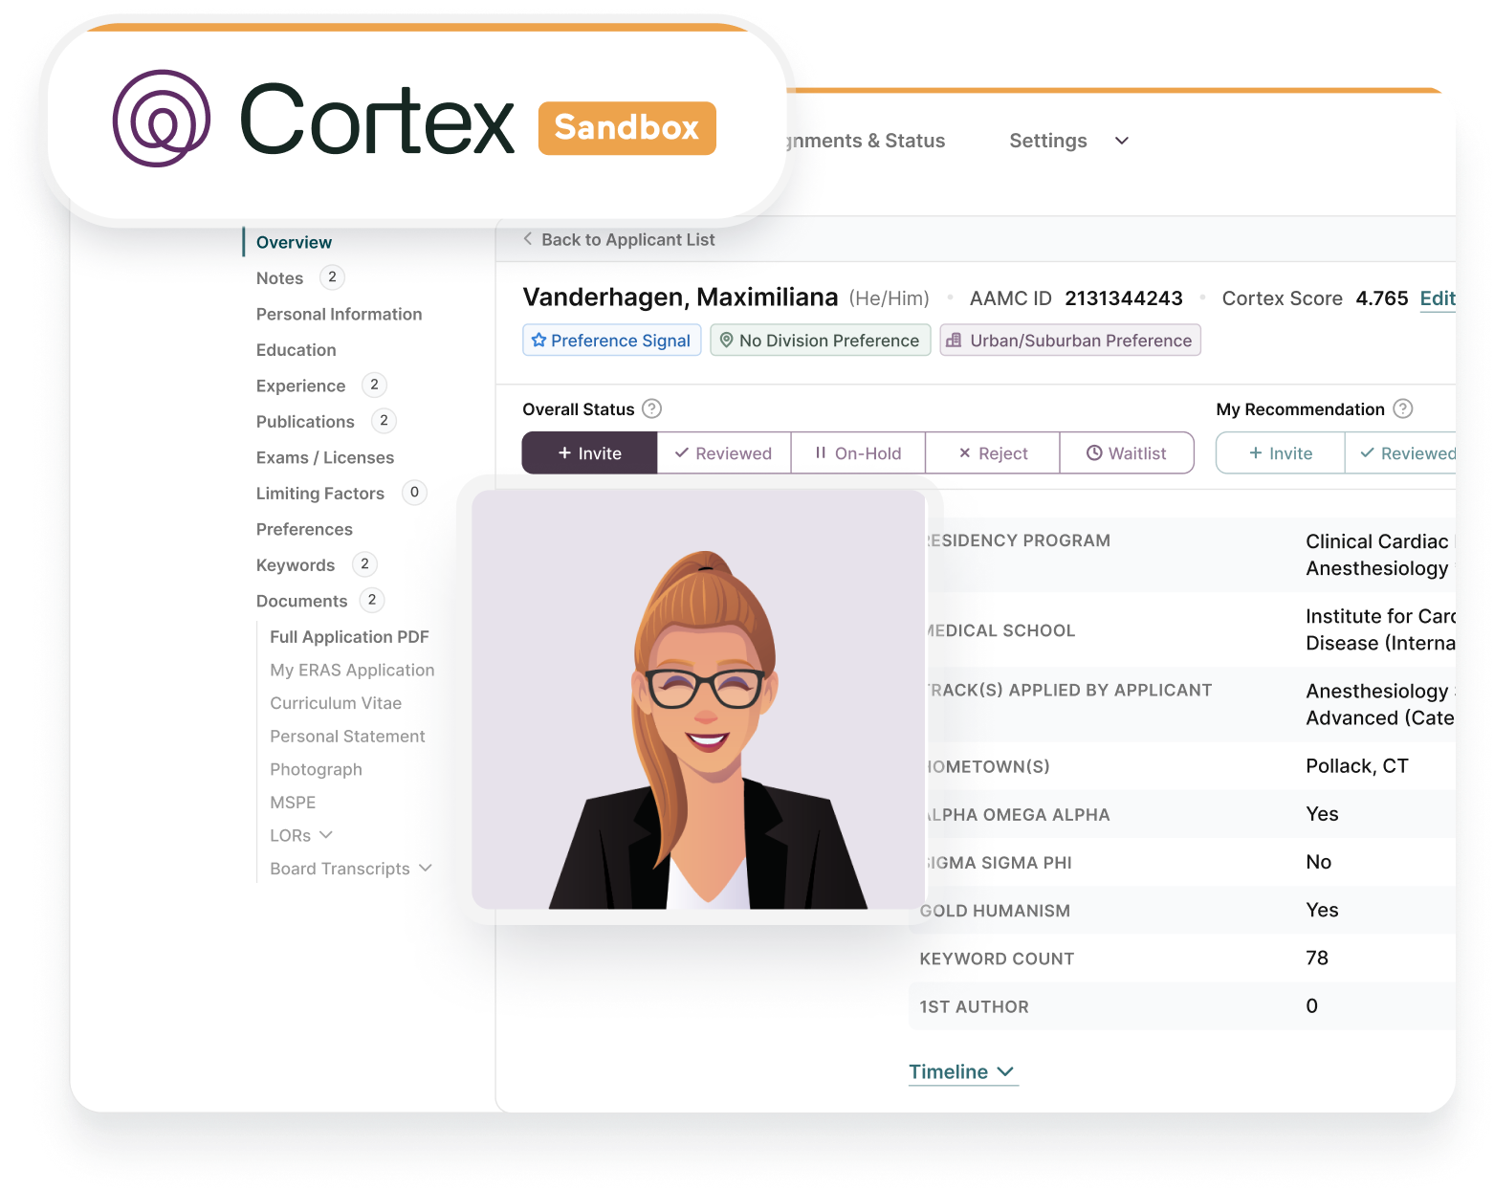The image size is (1494, 1190).
Task: Click the clock icon on Waitlist button
Action: pos(1093,452)
